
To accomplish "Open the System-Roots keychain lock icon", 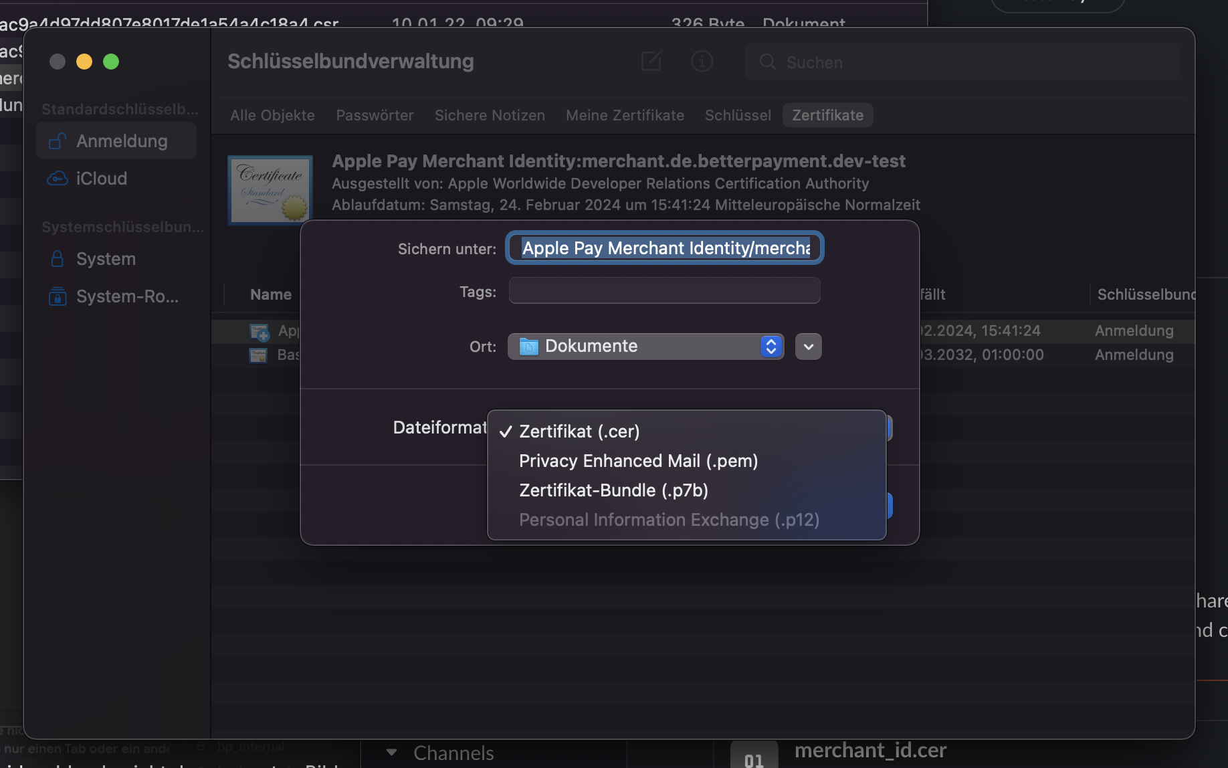I will (57, 296).
